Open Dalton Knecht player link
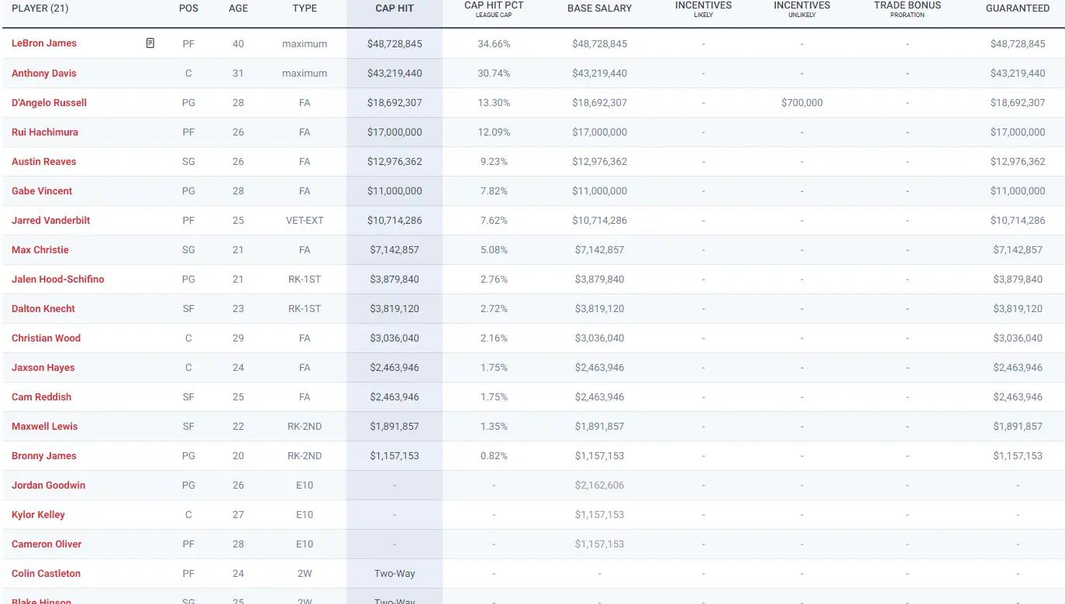The height and width of the screenshot is (604, 1065). point(43,308)
